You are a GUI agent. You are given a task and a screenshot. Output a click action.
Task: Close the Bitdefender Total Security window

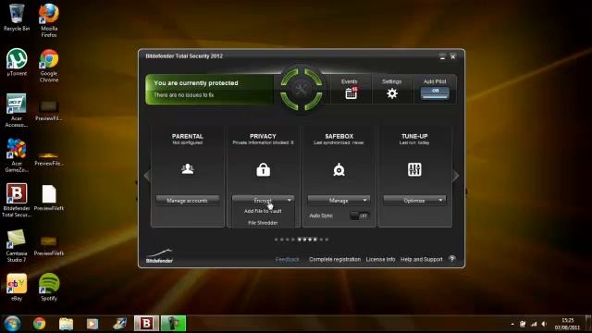[x=452, y=56]
